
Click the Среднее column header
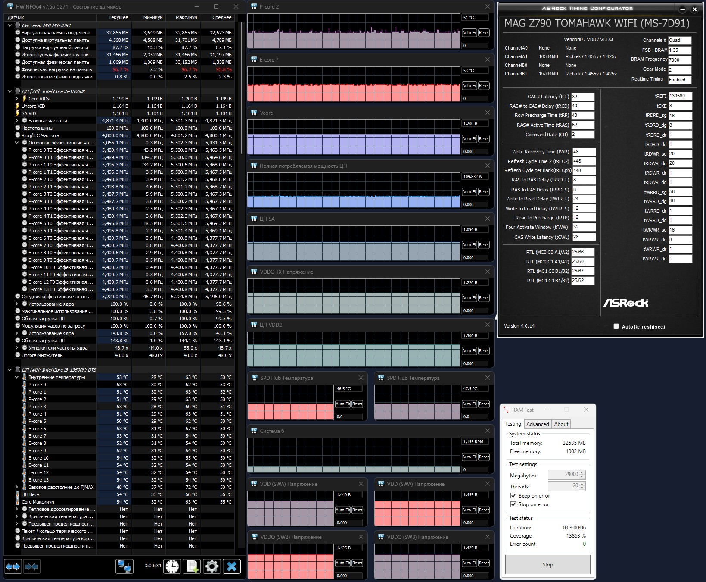pyautogui.click(x=218, y=17)
